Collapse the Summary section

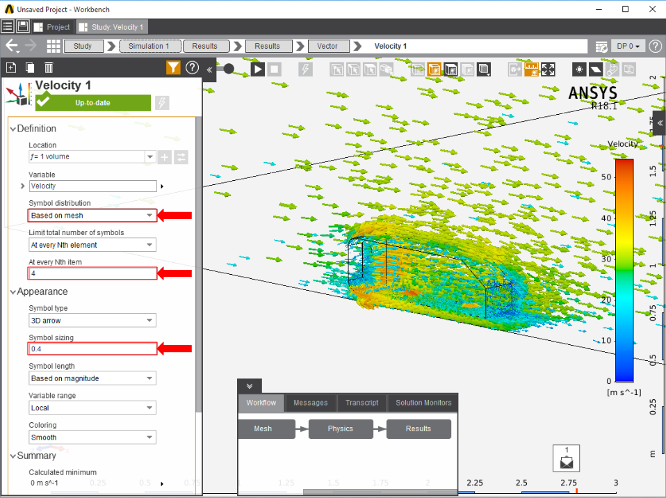[13, 456]
